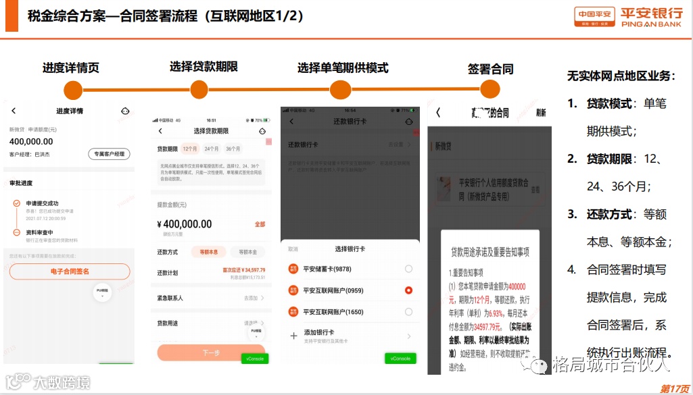Open 平安银行个人信用额度贷款合同 thumbnail
This screenshot has width=693, height=395.
coord(444,189)
